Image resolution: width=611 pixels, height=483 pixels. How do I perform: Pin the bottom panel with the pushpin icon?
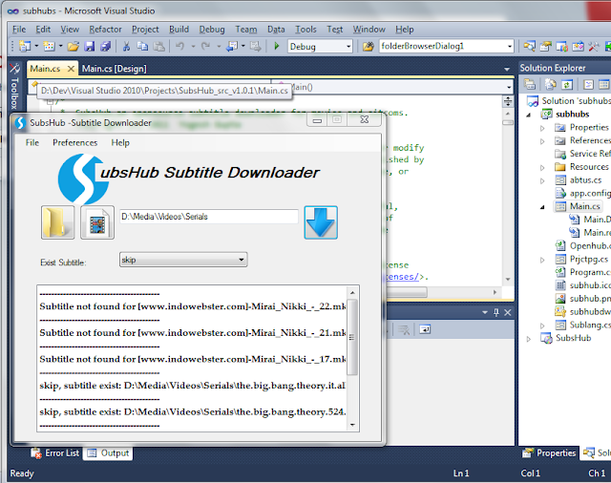pyautogui.click(x=496, y=312)
